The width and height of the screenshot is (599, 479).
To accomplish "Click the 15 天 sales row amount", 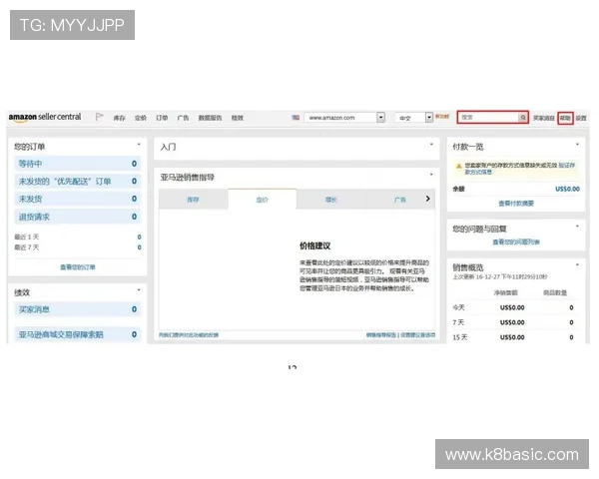I will pyautogui.click(x=512, y=337).
